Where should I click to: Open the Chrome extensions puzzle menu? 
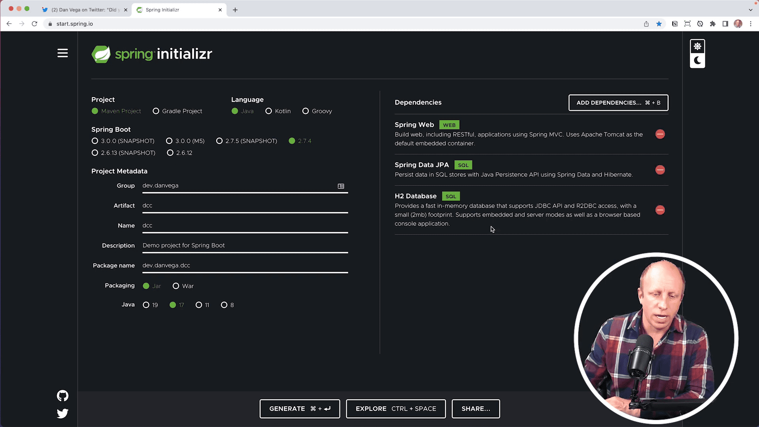pyautogui.click(x=713, y=24)
